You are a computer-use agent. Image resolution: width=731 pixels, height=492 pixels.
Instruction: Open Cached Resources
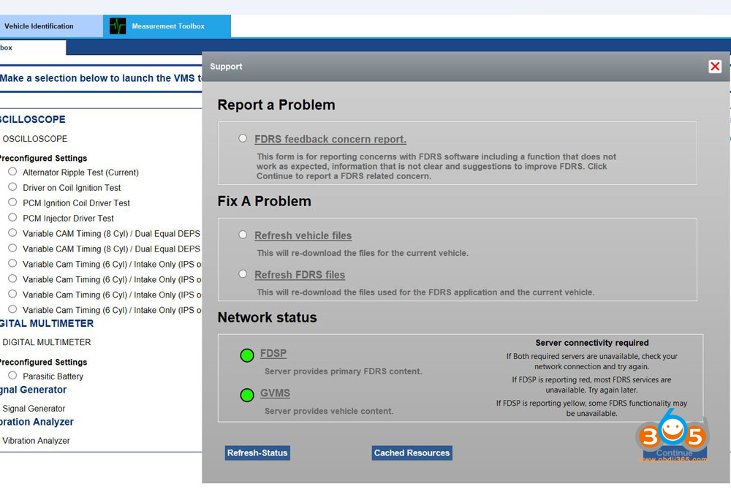click(412, 453)
